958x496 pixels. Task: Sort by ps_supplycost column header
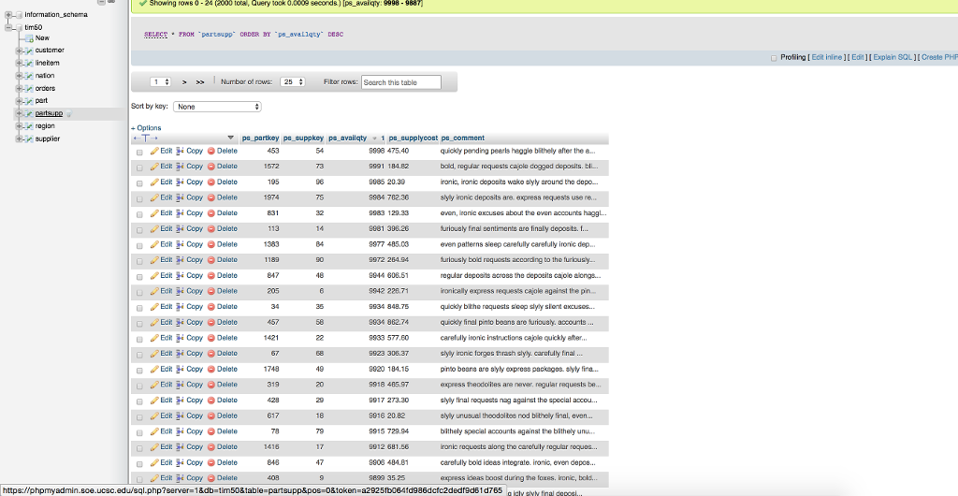[413, 139]
